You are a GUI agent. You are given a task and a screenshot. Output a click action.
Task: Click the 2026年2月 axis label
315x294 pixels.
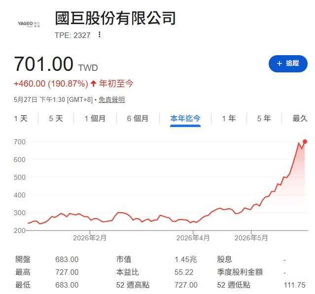[90, 238]
